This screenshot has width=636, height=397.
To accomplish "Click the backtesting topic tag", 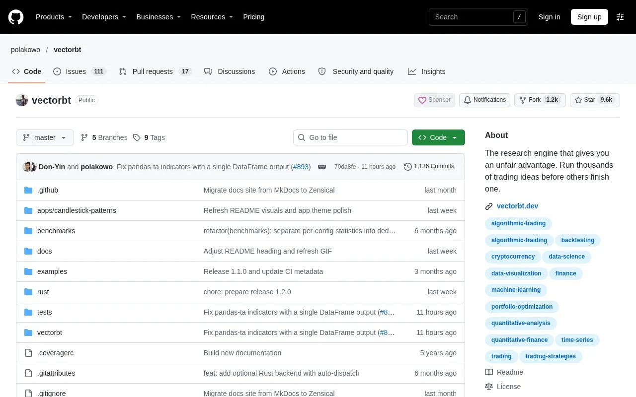I will click(578, 240).
